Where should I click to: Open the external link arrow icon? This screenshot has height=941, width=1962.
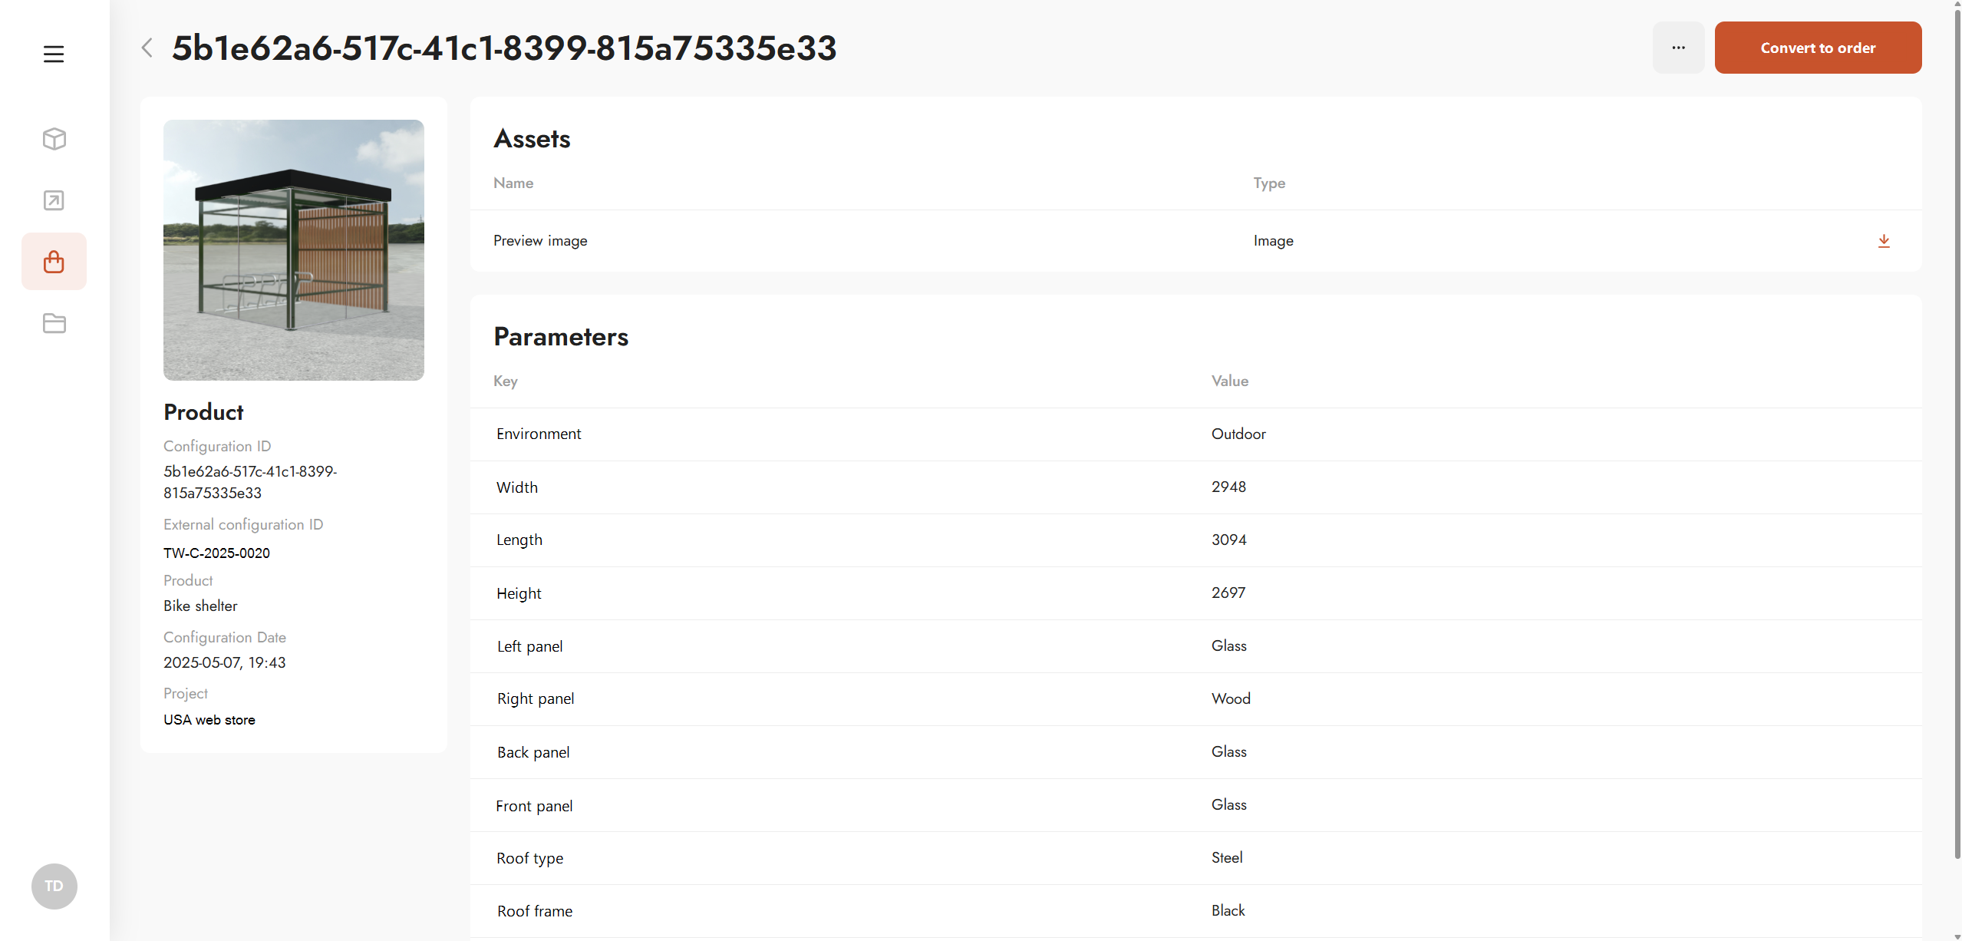54,200
